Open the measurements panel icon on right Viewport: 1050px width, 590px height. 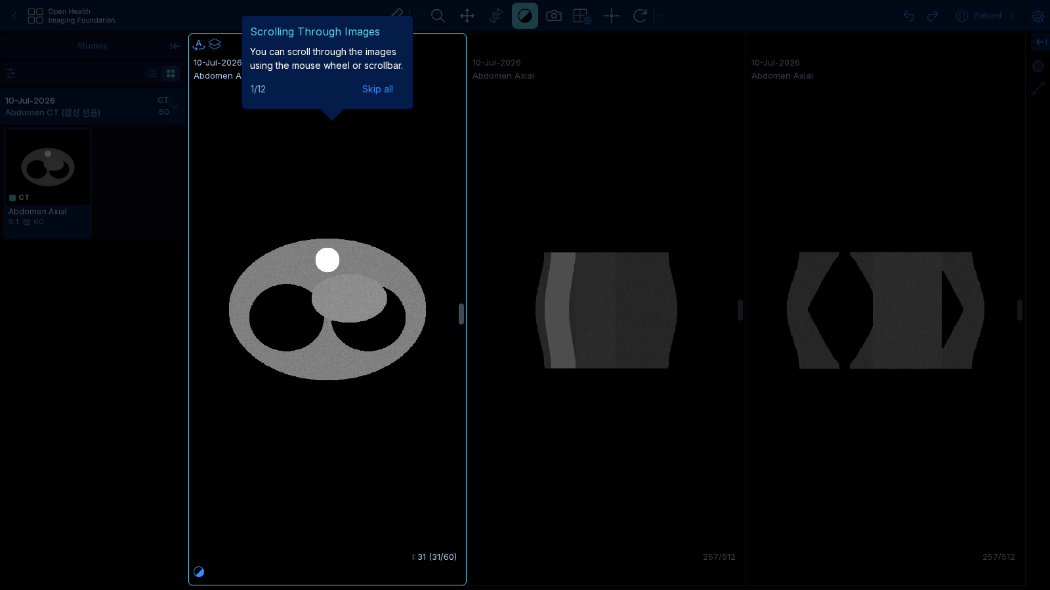click(1038, 88)
